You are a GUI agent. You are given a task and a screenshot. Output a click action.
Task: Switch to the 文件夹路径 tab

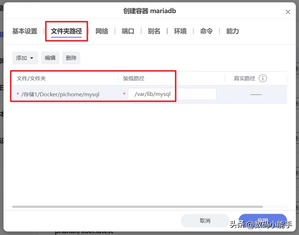click(x=66, y=31)
